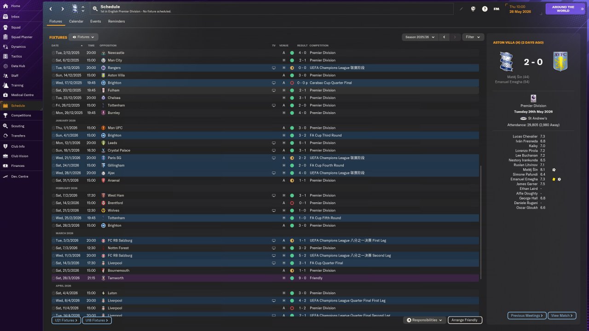Viewport: 589px width, 331px height.
Task: Click the fixtures list vertical scrollbar
Action: (x=481, y=223)
